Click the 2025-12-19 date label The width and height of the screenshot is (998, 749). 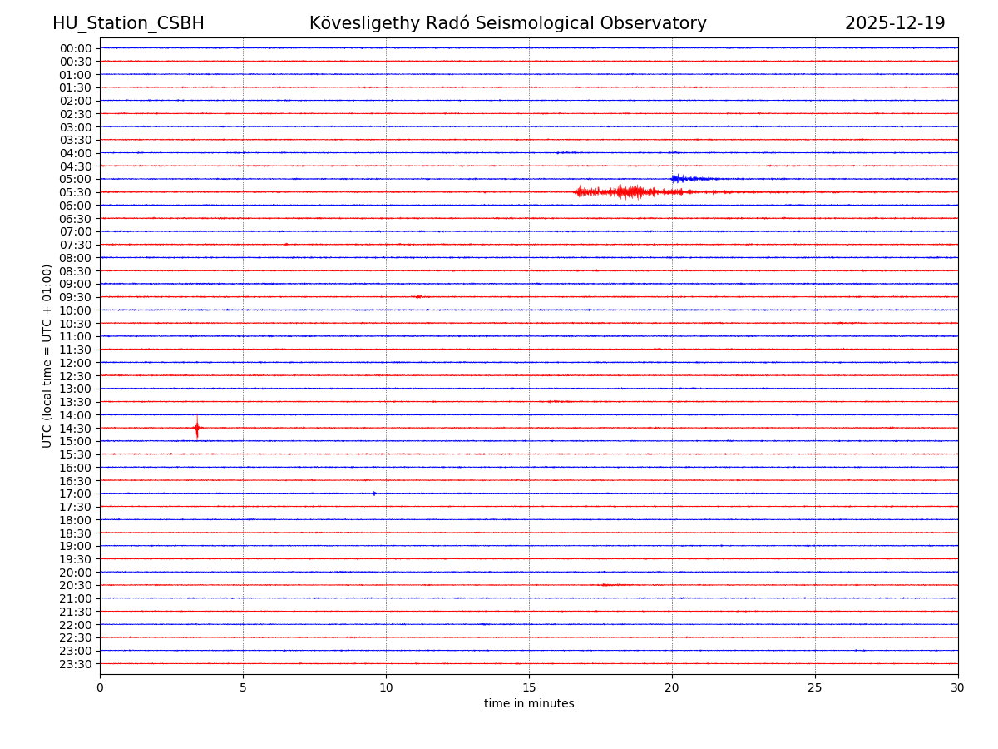[x=894, y=24]
